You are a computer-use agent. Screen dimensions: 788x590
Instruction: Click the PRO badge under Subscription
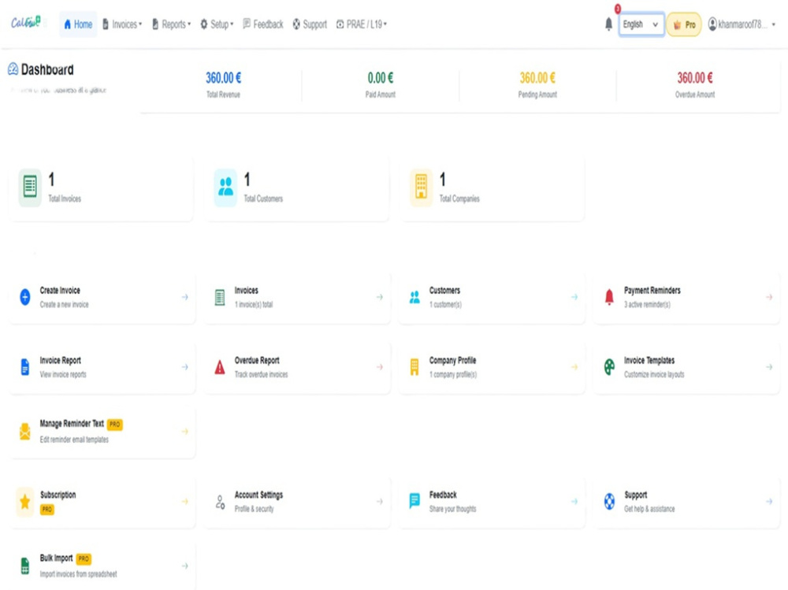tap(47, 509)
